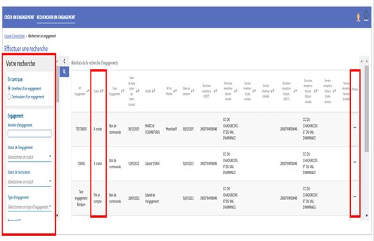374x241 pixels.
Task: Sort by Libellé column arrows
Action: click(x=154, y=91)
